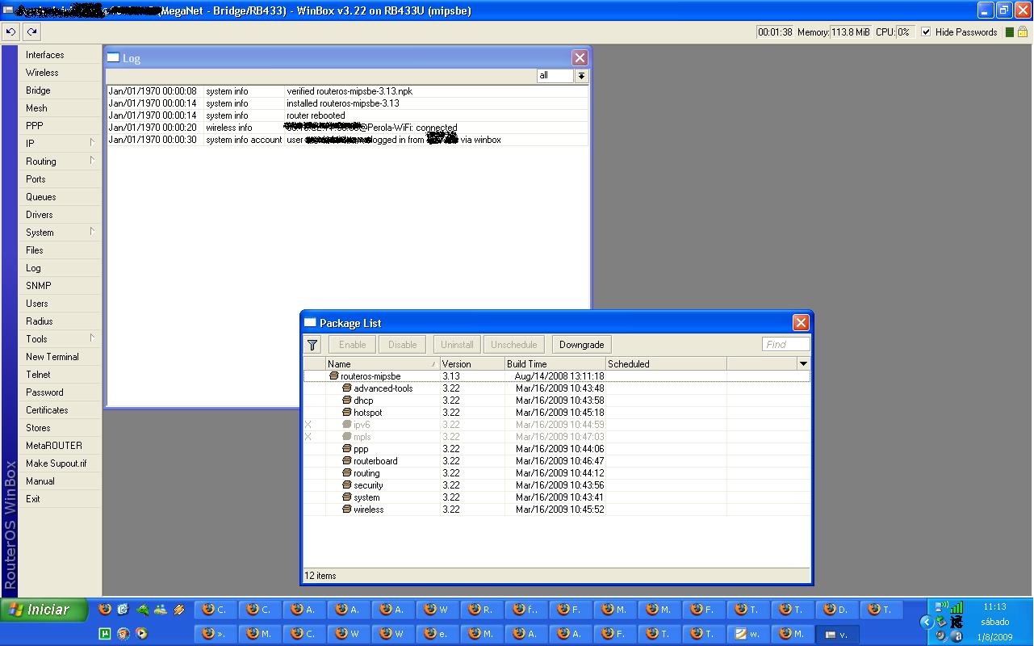Click the hotspot package icon
1034x646 pixels.
point(346,413)
